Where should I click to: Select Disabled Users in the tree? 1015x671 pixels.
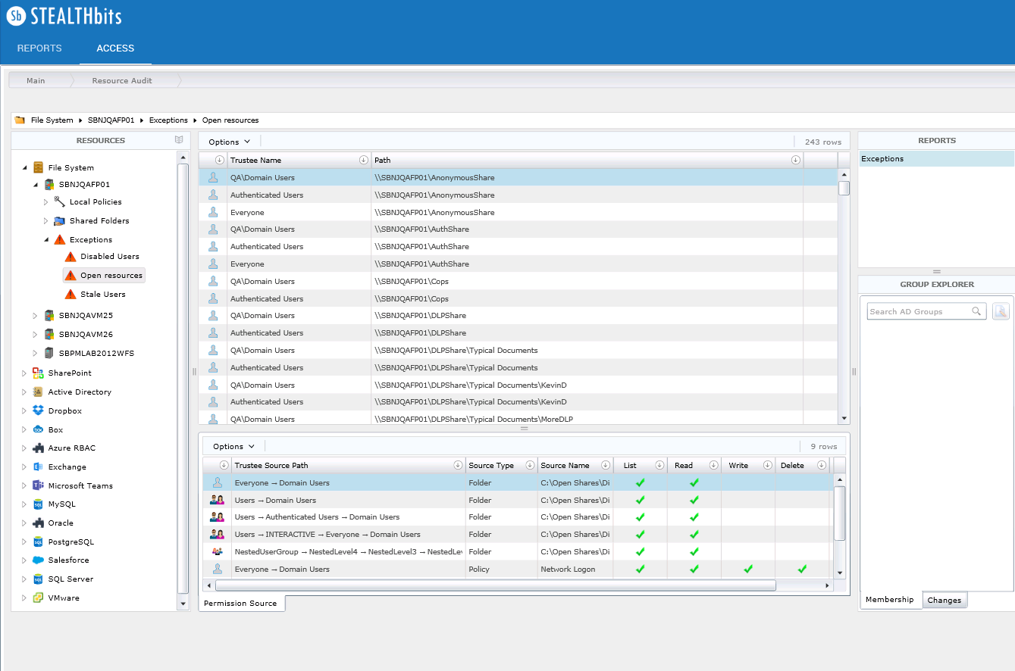tap(109, 257)
